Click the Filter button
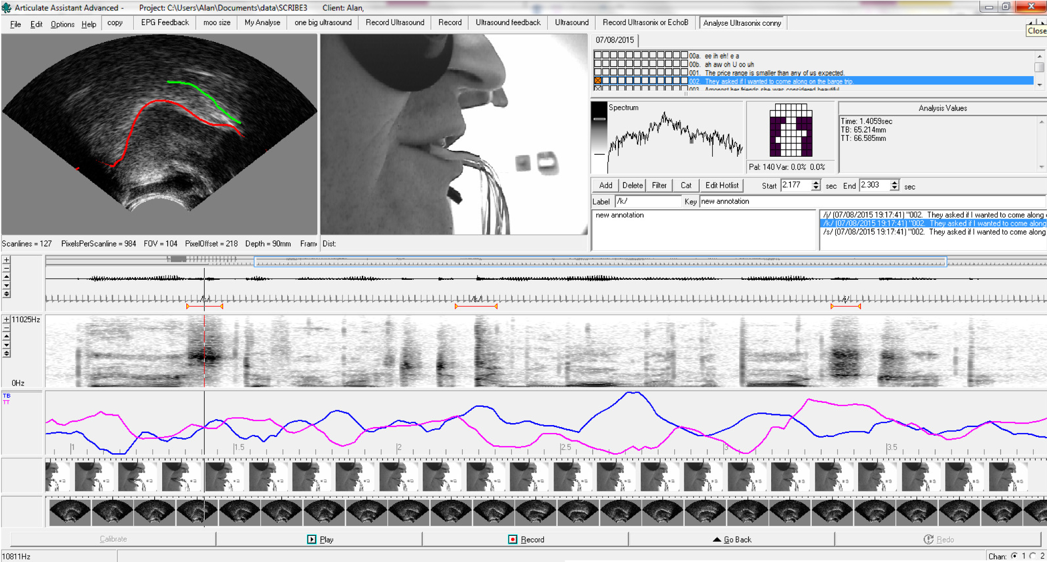Screen dimensions: 1047x562 click(659, 185)
